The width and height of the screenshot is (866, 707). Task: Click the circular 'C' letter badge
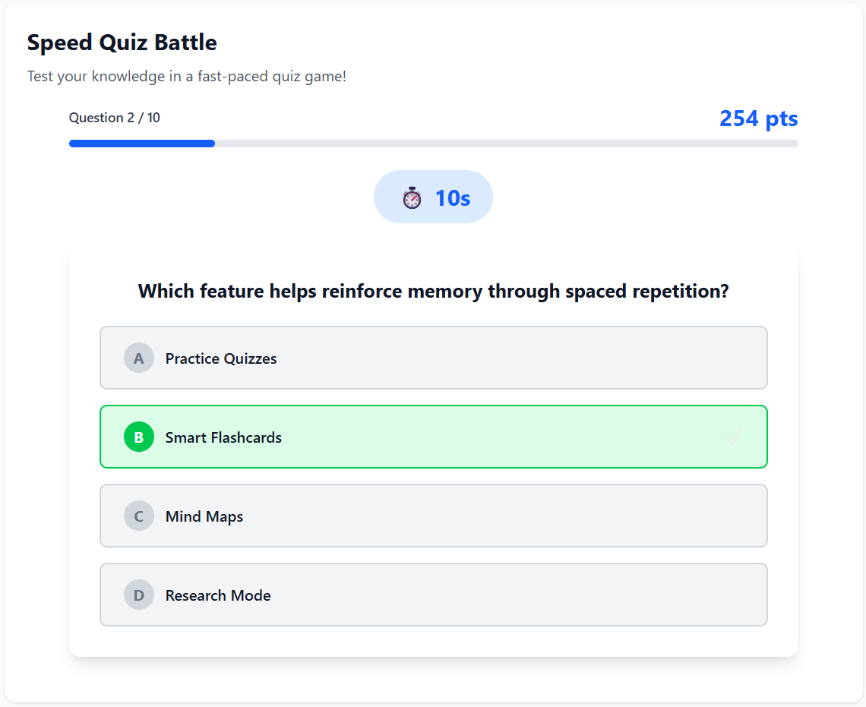[138, 516]
